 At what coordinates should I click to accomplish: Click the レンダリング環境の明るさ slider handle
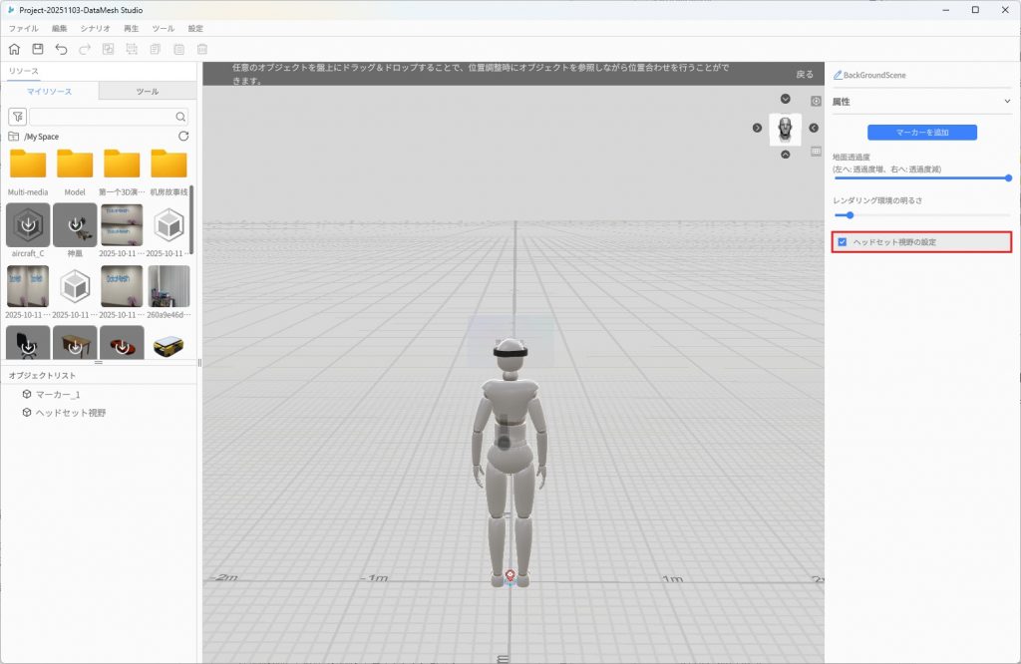click(850, 214)
